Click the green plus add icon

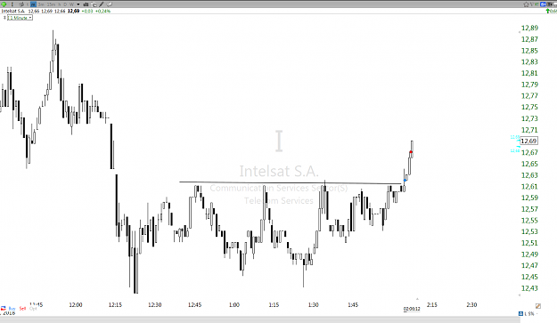point(4,4)
